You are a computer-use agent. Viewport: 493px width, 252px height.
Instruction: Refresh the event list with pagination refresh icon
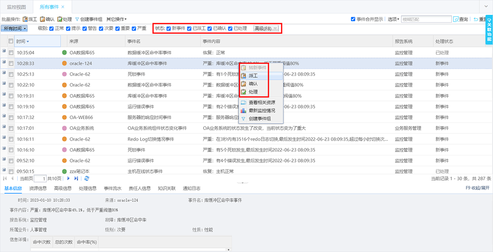tap(86, 178)
